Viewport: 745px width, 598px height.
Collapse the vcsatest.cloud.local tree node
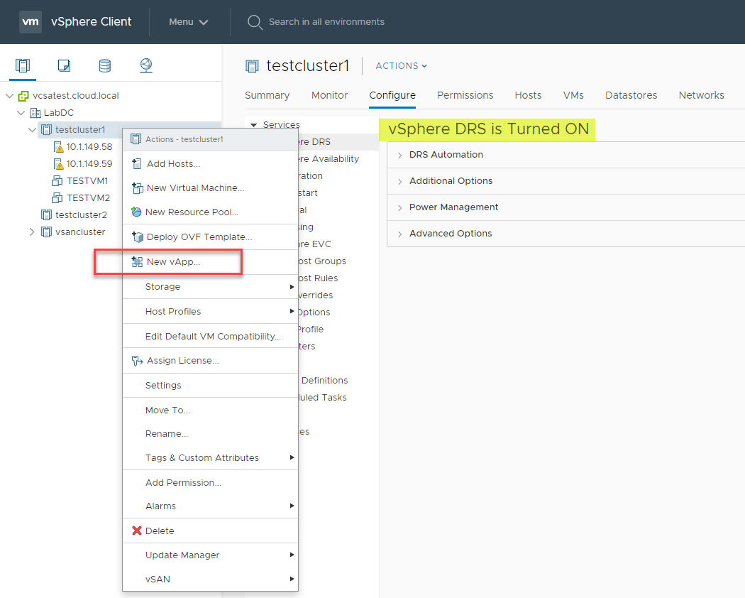(x=9, y=96)
